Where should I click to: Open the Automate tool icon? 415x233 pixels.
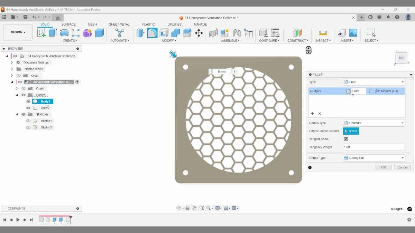coord(120,33)
